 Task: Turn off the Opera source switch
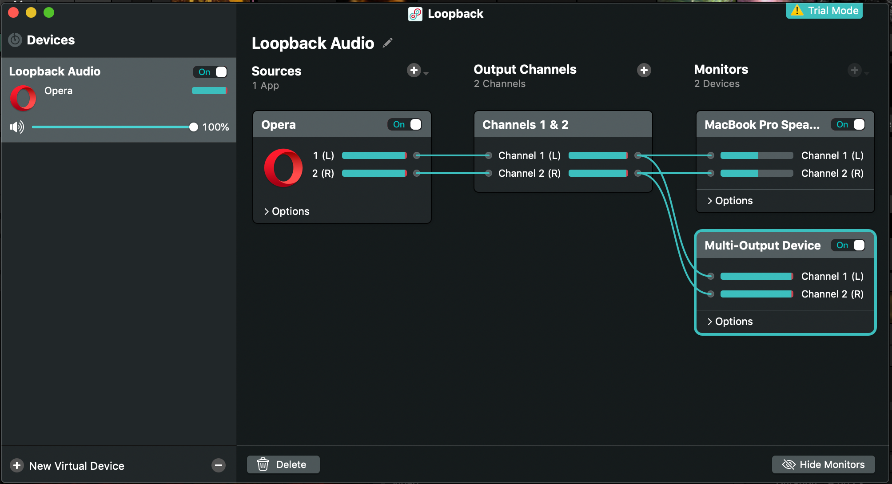coord(405,124)
